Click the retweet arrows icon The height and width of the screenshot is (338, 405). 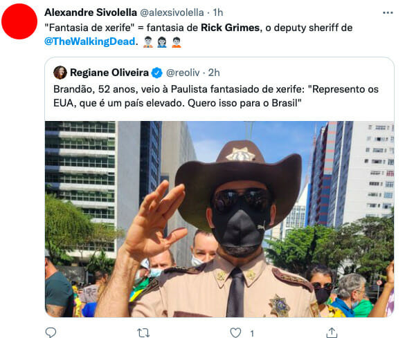point(143,332)
